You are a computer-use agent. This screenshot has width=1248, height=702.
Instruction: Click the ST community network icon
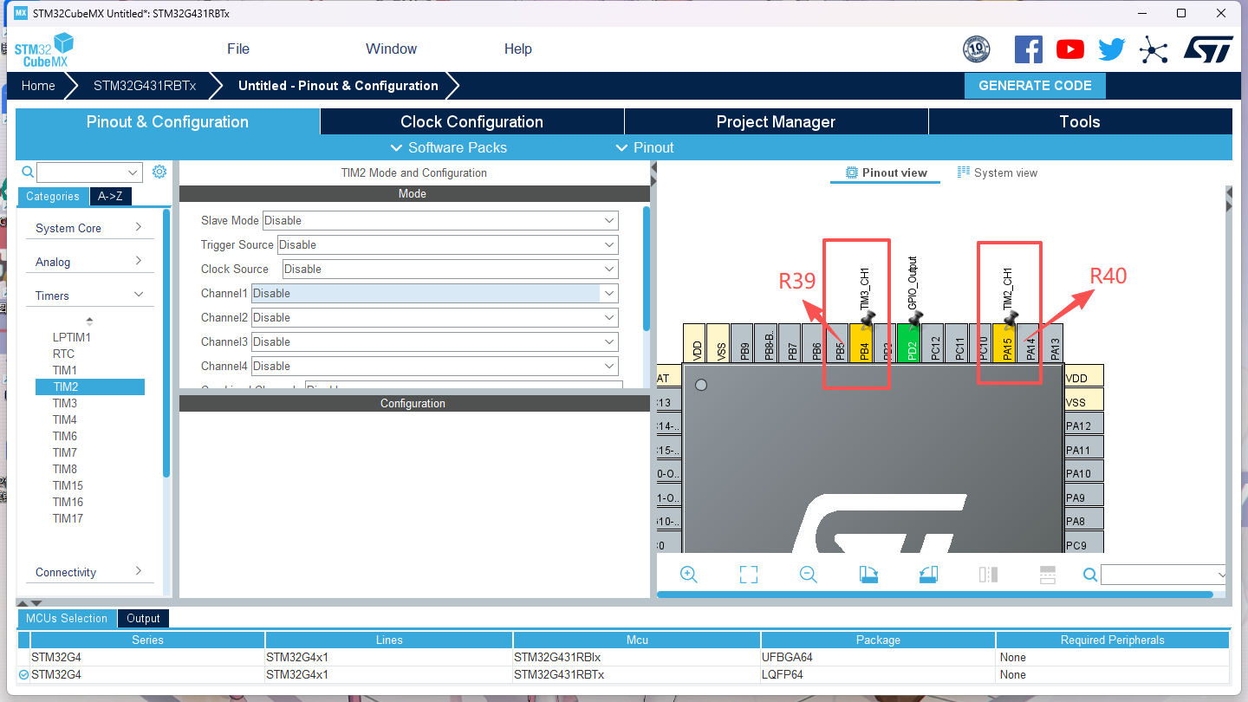coord(1154,49)
